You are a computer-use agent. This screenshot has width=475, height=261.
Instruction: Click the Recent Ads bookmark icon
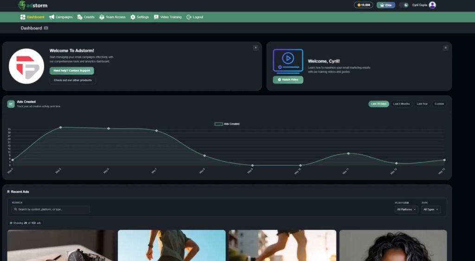(x=8, y=191)
